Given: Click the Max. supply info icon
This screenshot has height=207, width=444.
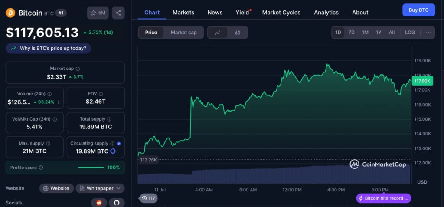Looking at the screenshot, I should pos(48,144).
